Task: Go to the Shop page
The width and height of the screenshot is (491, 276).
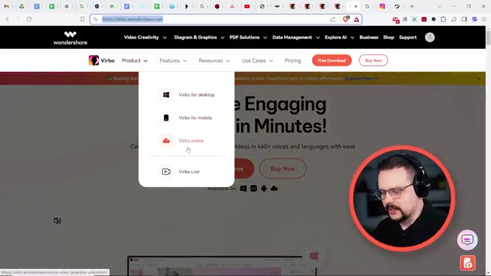Action: 388,37
